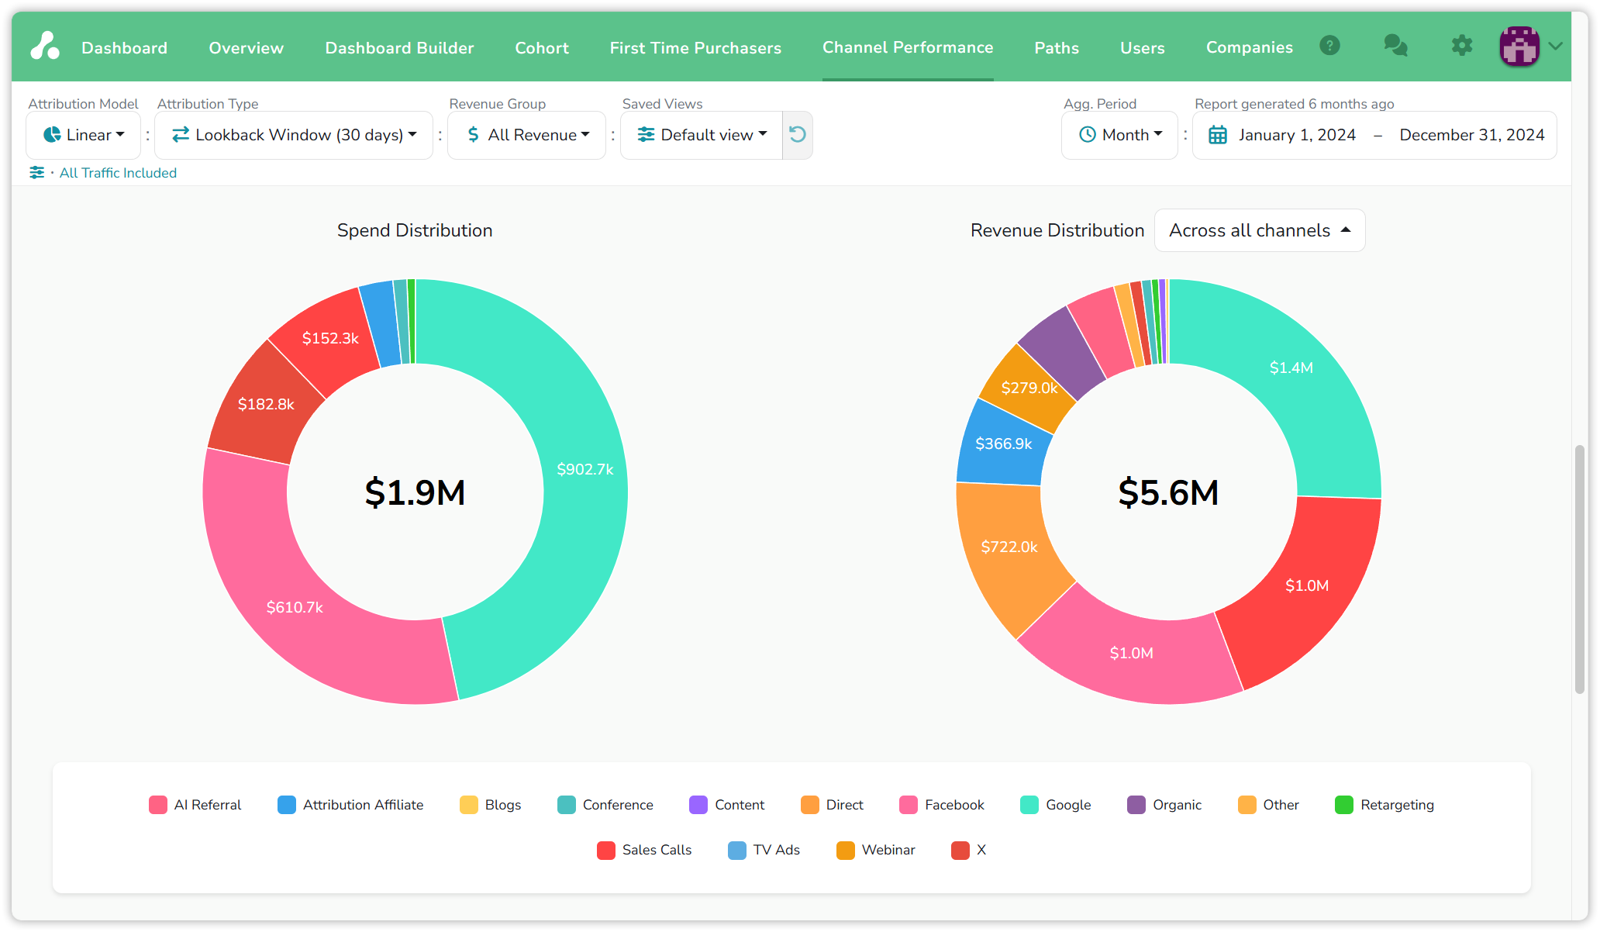This screenshot has width=1600, height=932.
Task: Expand the user account chevron
Action: pyautogui.click(x=1555, y=46)
